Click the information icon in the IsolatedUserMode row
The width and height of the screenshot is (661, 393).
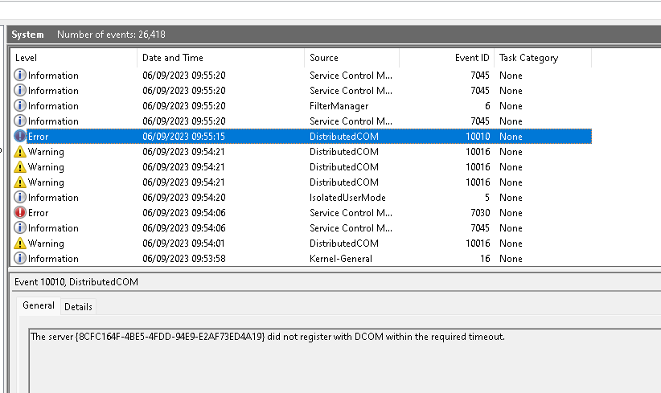click(20, 197)
